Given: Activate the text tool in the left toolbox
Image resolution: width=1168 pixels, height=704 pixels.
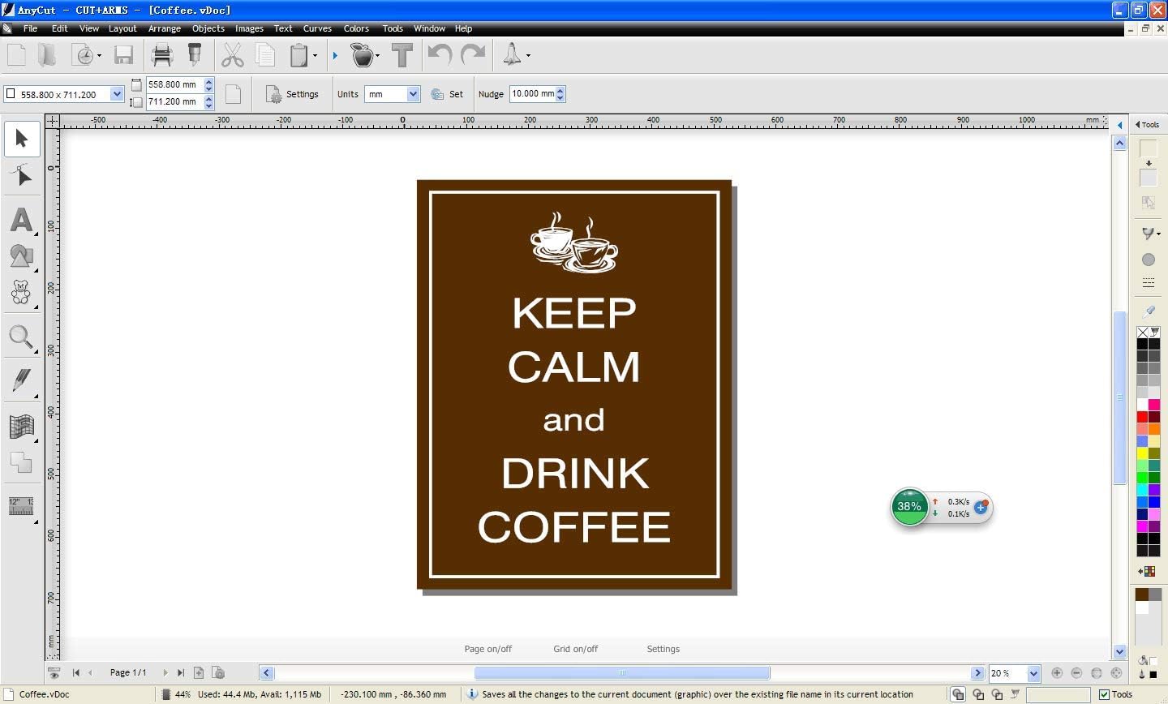Looking at the screenshot, I should click(x=22, y=220).
